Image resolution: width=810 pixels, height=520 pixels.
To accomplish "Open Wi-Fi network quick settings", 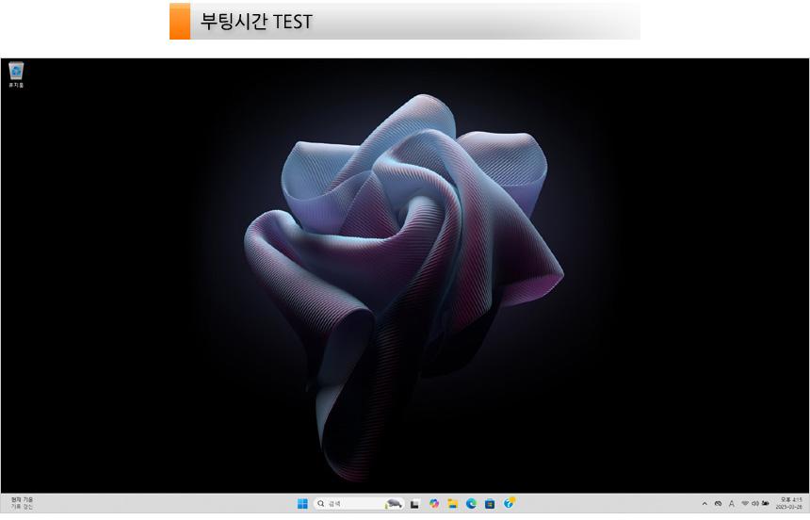I will (x=745, y=503).
